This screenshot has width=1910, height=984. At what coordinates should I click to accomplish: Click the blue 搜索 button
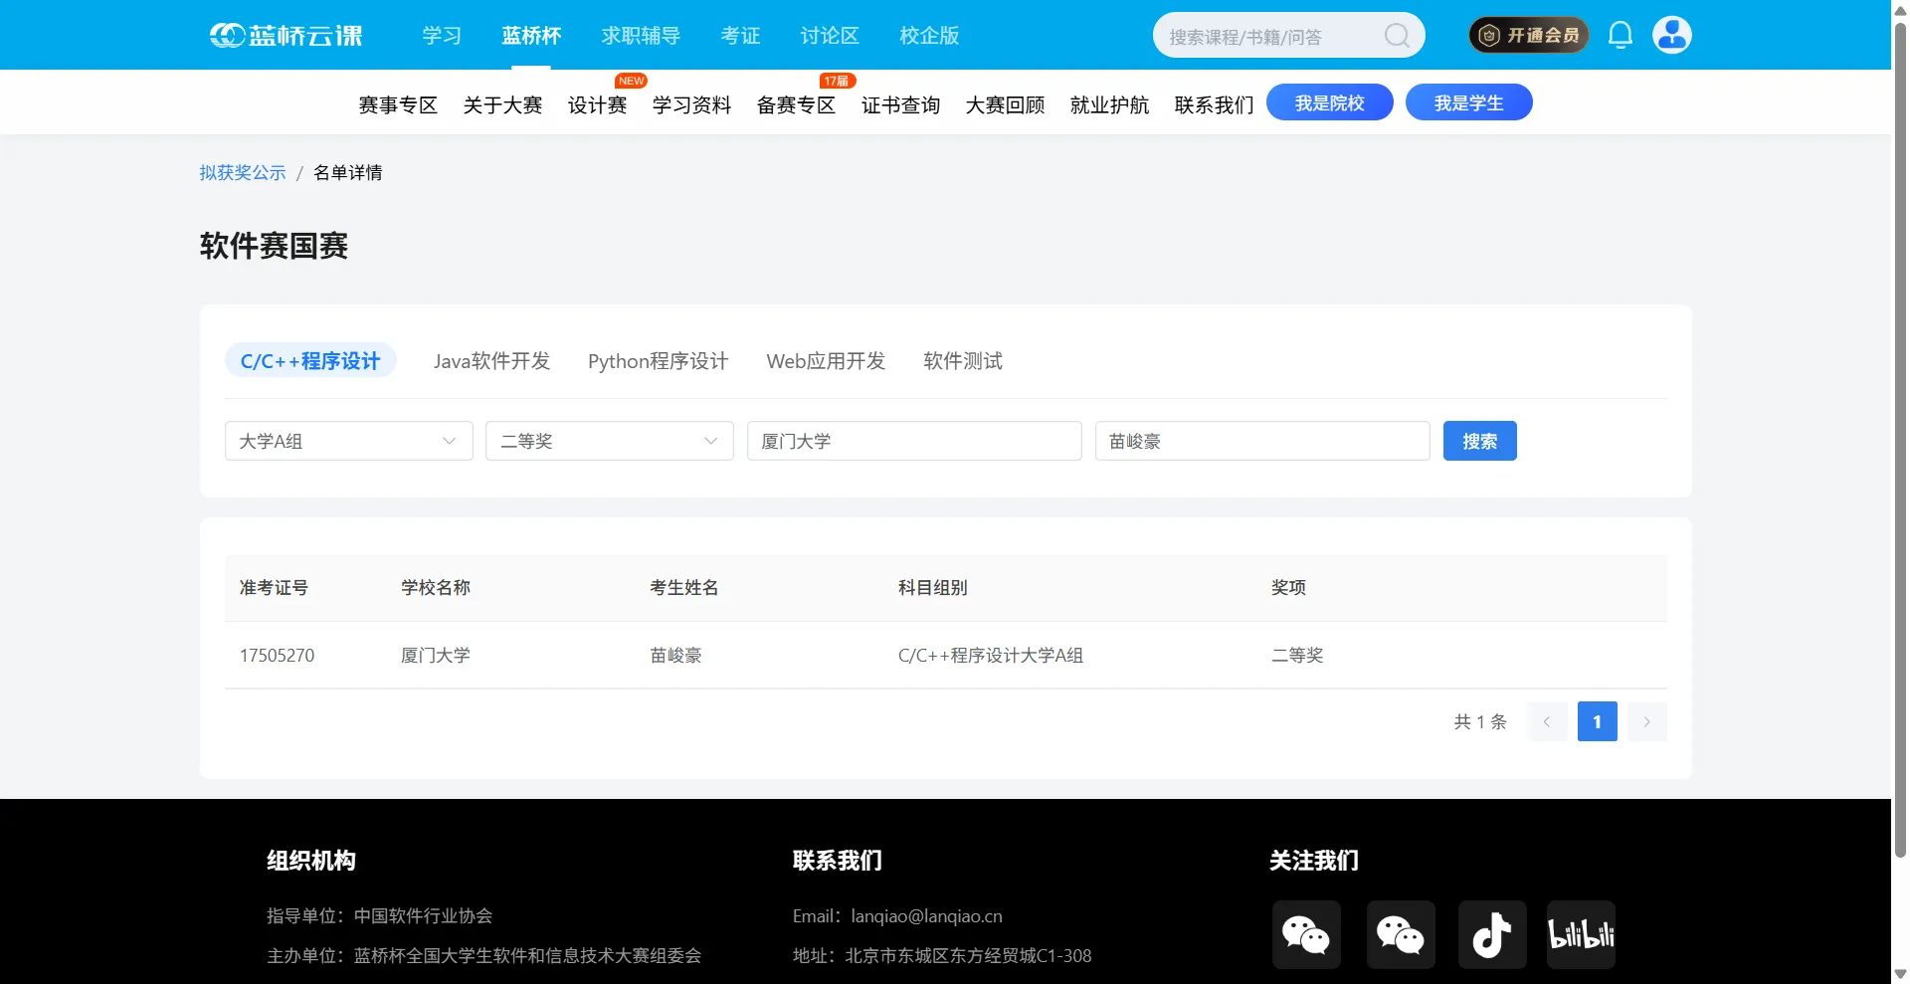pos(1480,441)
